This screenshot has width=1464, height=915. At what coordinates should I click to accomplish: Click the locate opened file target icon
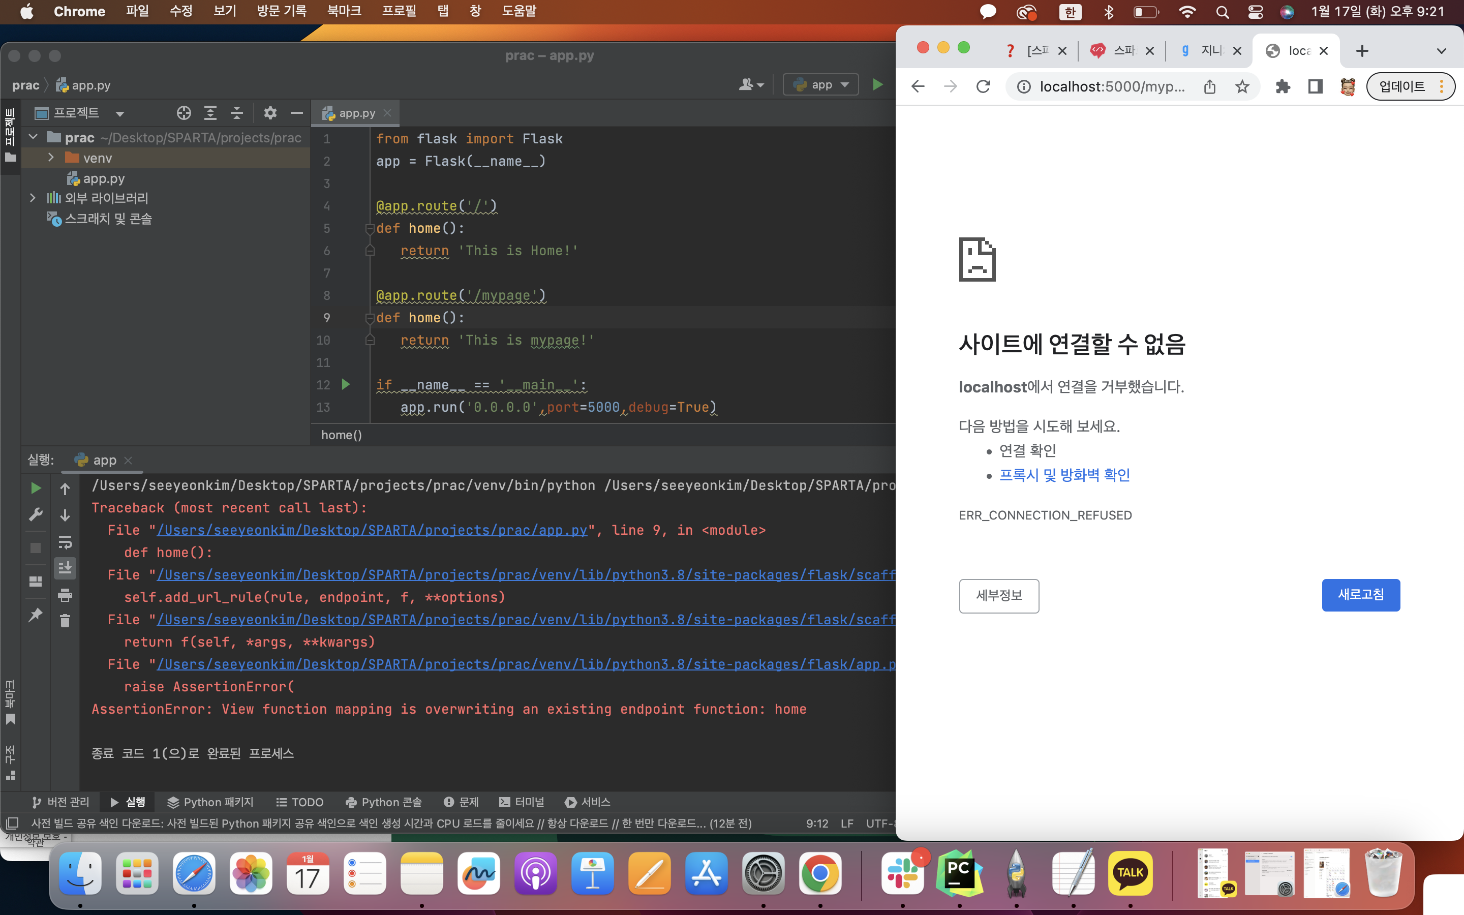click(184, 113)
